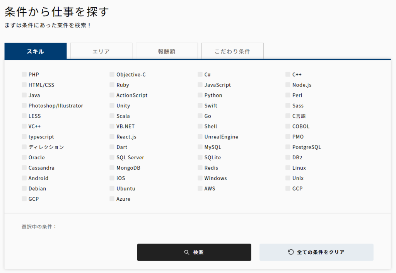Check the Objective-C checkbox
The image size is (396, 273).
112,74
